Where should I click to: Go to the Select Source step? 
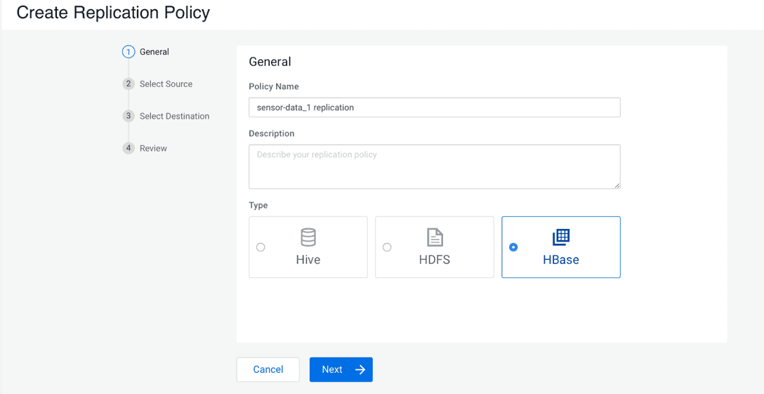click(x=166, y=84)
